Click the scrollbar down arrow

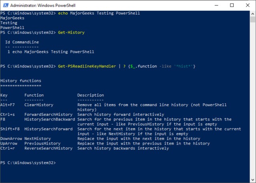[252, 180]
